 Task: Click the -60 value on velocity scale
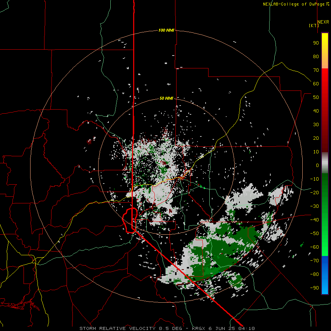[x=314, y=247]
